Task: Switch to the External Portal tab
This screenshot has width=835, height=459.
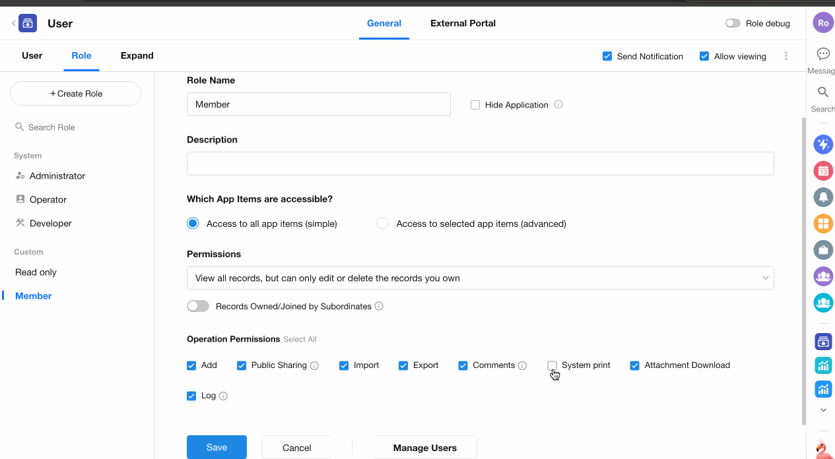Action: pos(463,23)
